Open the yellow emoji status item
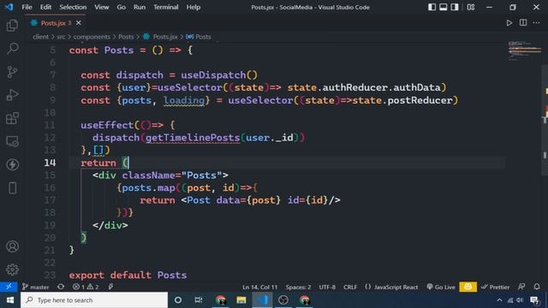Screen dimensions: 548x308 tap(468, 287)
